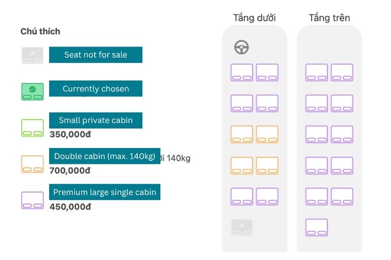This screenshot has height=260, width=391.
Task: Pick fifth-row right purple cabin, lower deck
Action: pyautogui.click(x=267, y=196)
